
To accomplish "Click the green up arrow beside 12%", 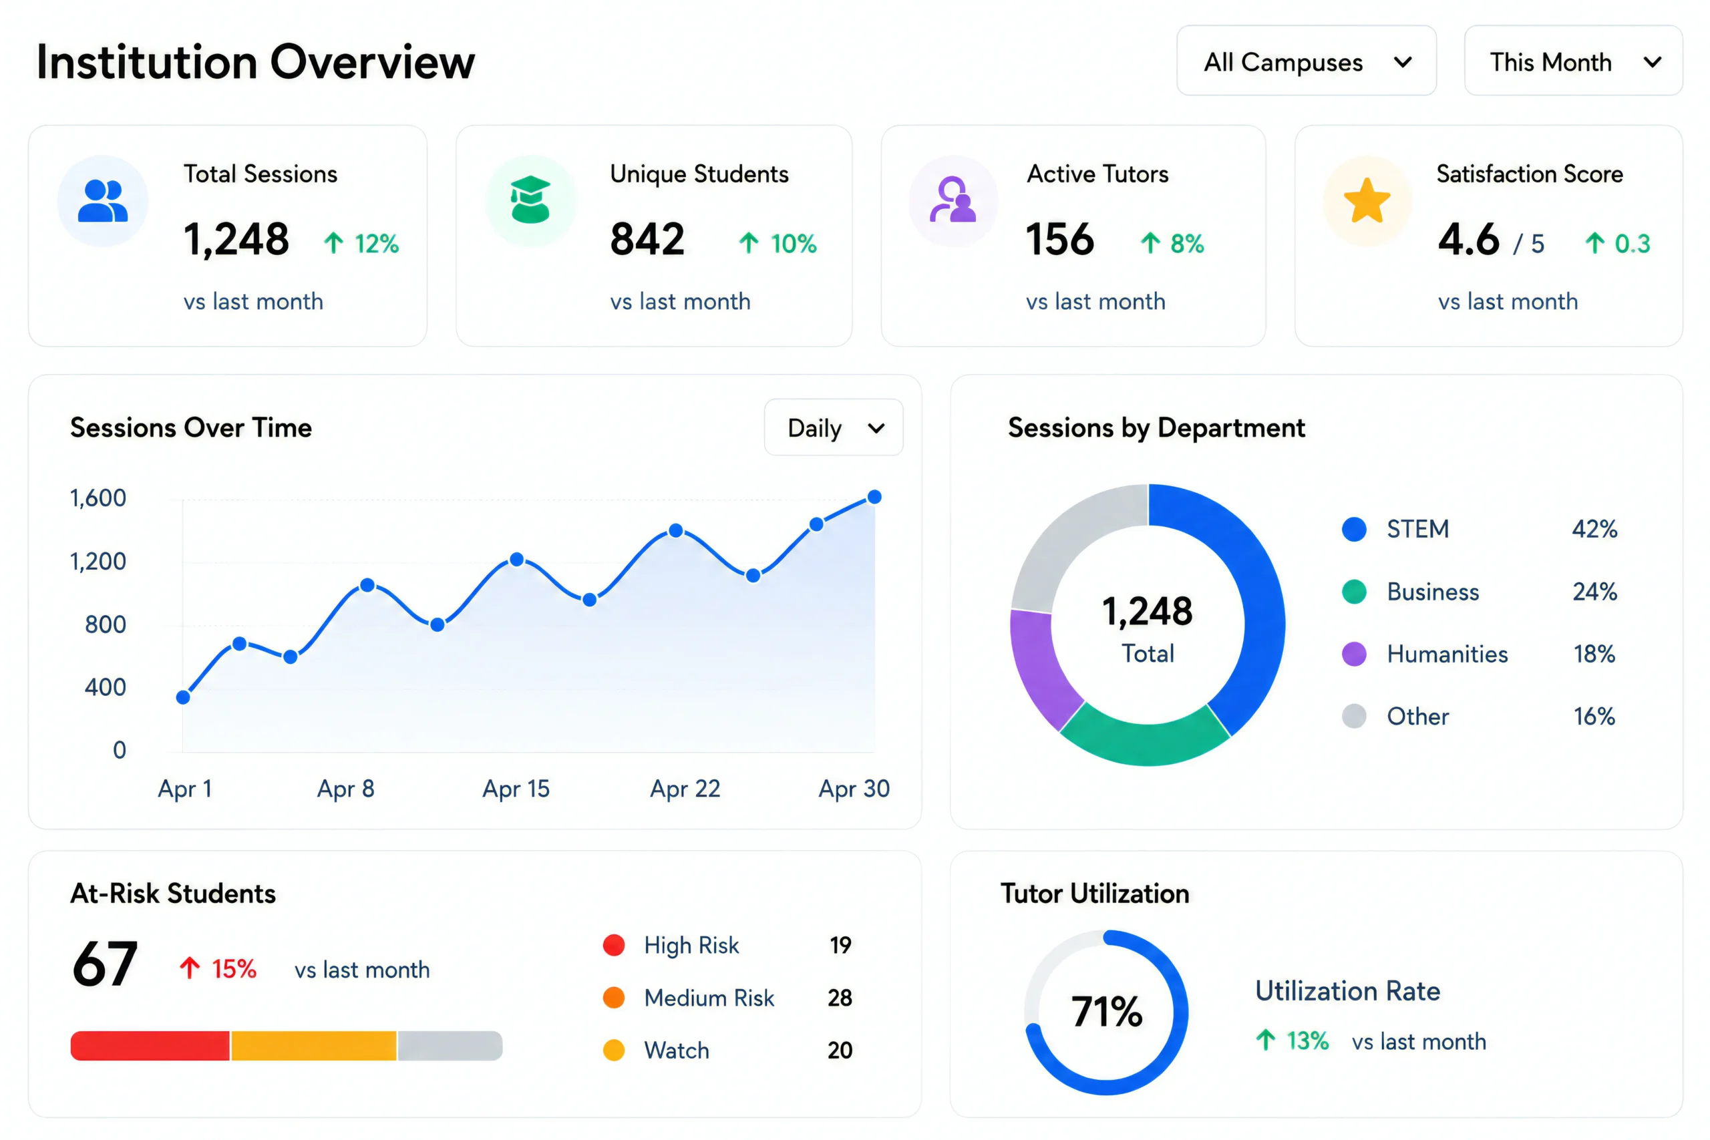I will (x=334, y=243).
